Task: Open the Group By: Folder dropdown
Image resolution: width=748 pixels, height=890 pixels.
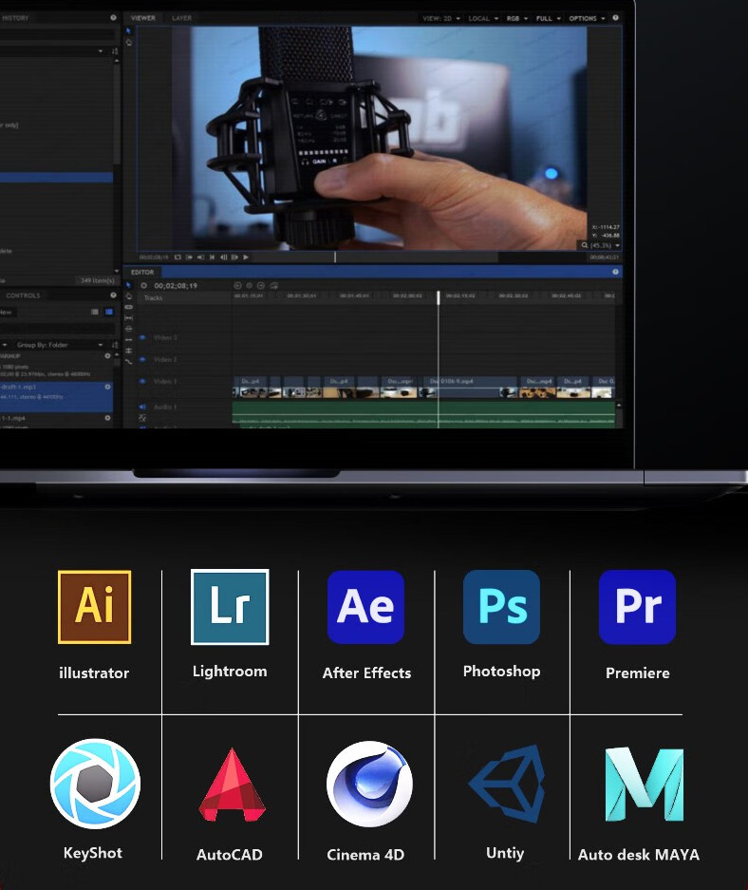Action: [60, 345]
